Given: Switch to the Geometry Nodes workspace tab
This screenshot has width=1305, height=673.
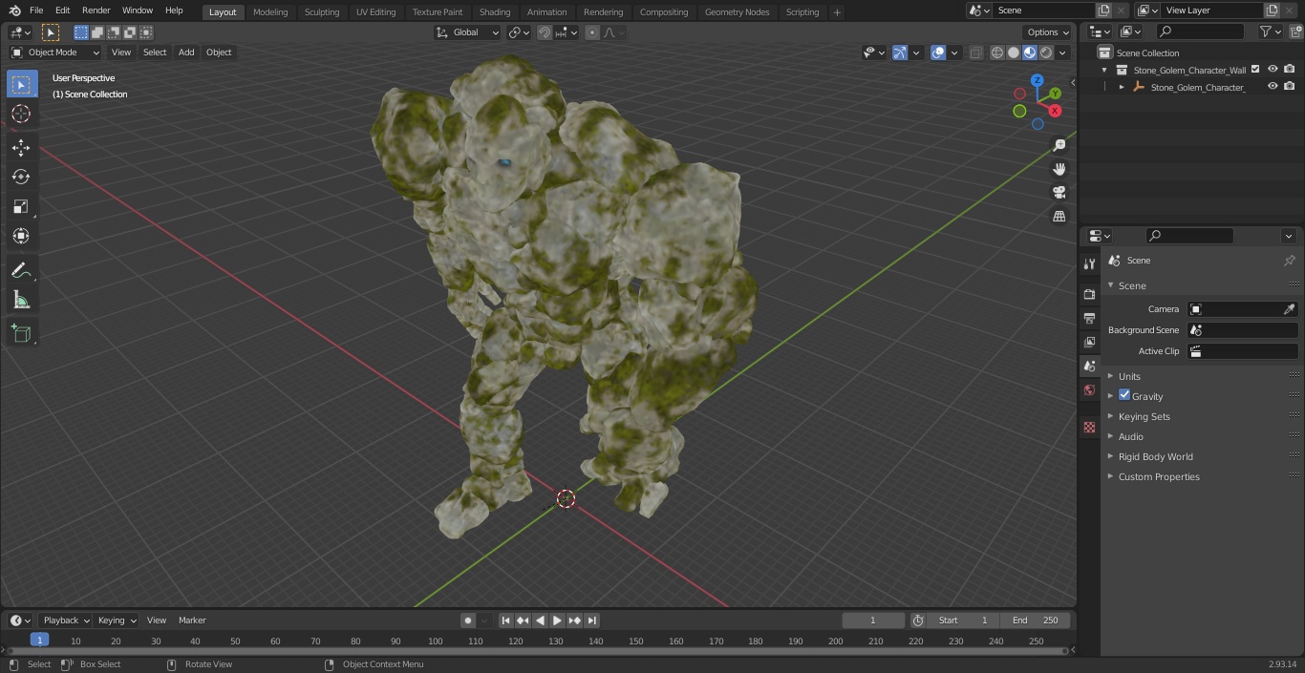Looking at the screenshot, I should coord(737,12).
